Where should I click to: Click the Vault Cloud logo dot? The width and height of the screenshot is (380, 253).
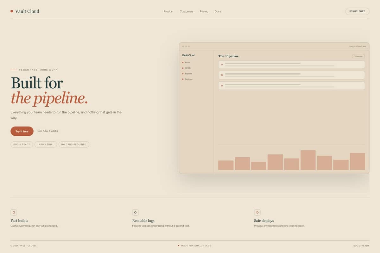[x=12, y=11]
